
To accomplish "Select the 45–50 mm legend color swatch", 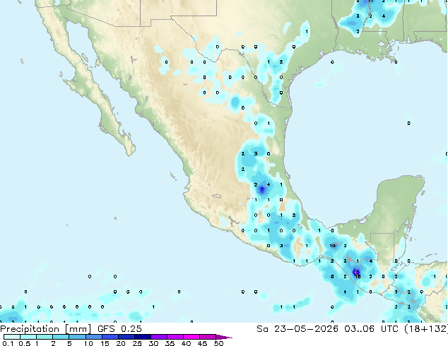I will pos(208,337).
